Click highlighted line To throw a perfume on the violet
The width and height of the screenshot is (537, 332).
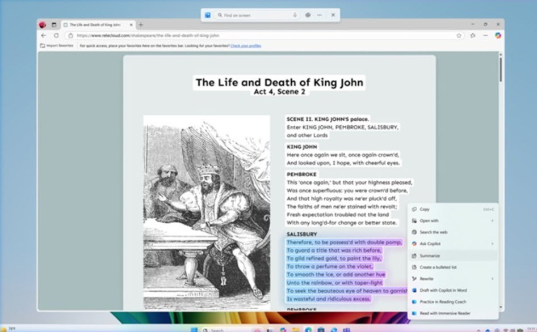(330, 267)
